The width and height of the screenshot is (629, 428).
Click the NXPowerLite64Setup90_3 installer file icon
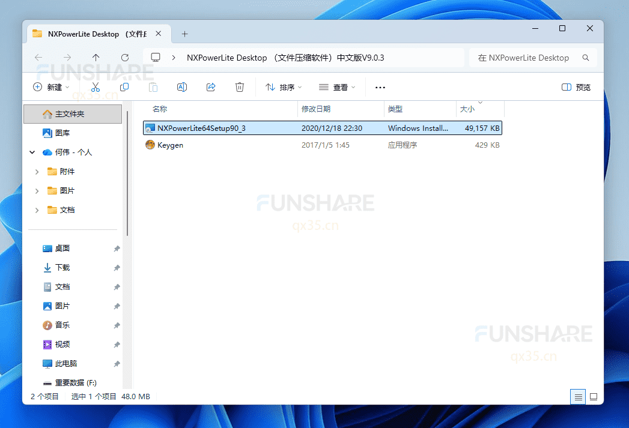(x=150, y=128)
